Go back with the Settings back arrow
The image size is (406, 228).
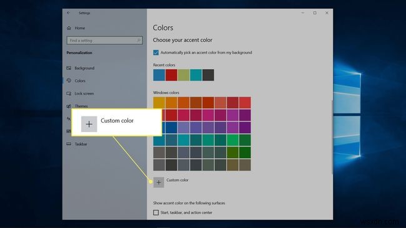pyautogui.click(x=68, y=13)
